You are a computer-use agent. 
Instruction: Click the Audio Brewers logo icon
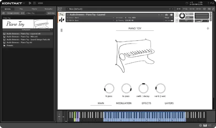pos(62,20)
